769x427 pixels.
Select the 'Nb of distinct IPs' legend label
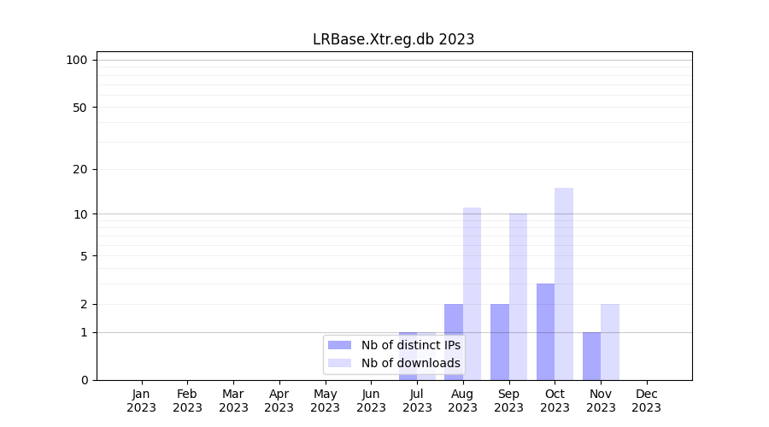[x=410, y=345]
